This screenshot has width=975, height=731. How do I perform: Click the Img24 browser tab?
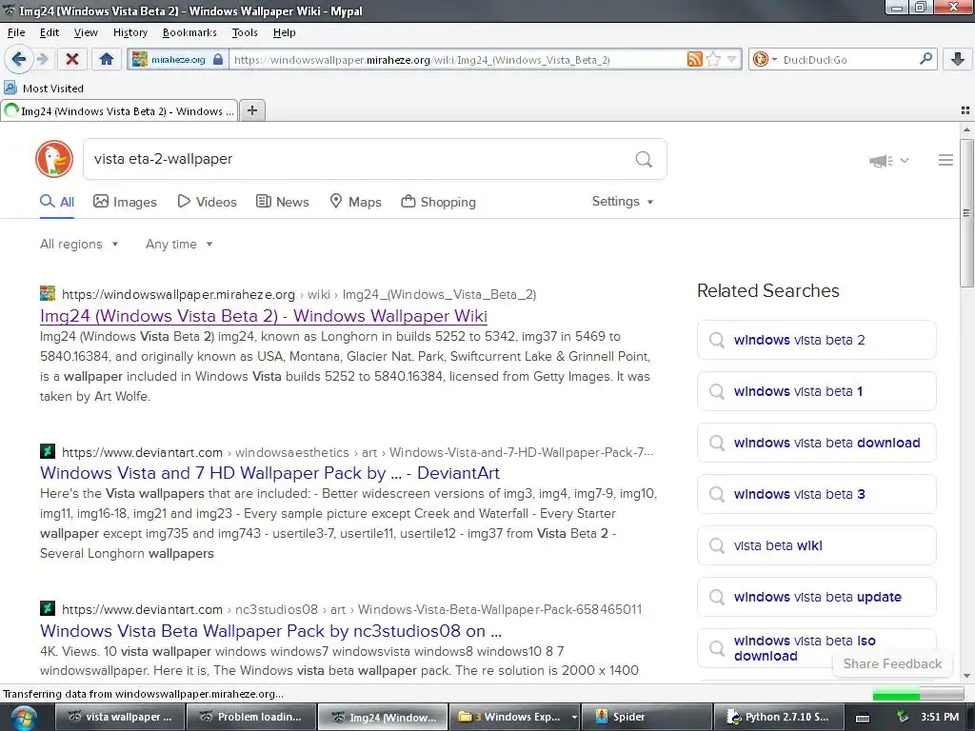119,110
